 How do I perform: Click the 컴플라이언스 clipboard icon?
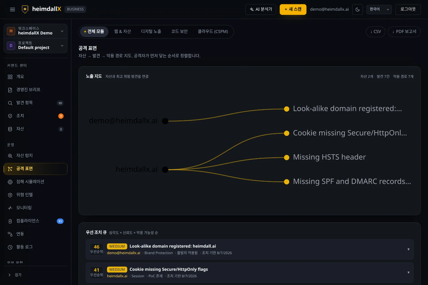pos(10,221)
